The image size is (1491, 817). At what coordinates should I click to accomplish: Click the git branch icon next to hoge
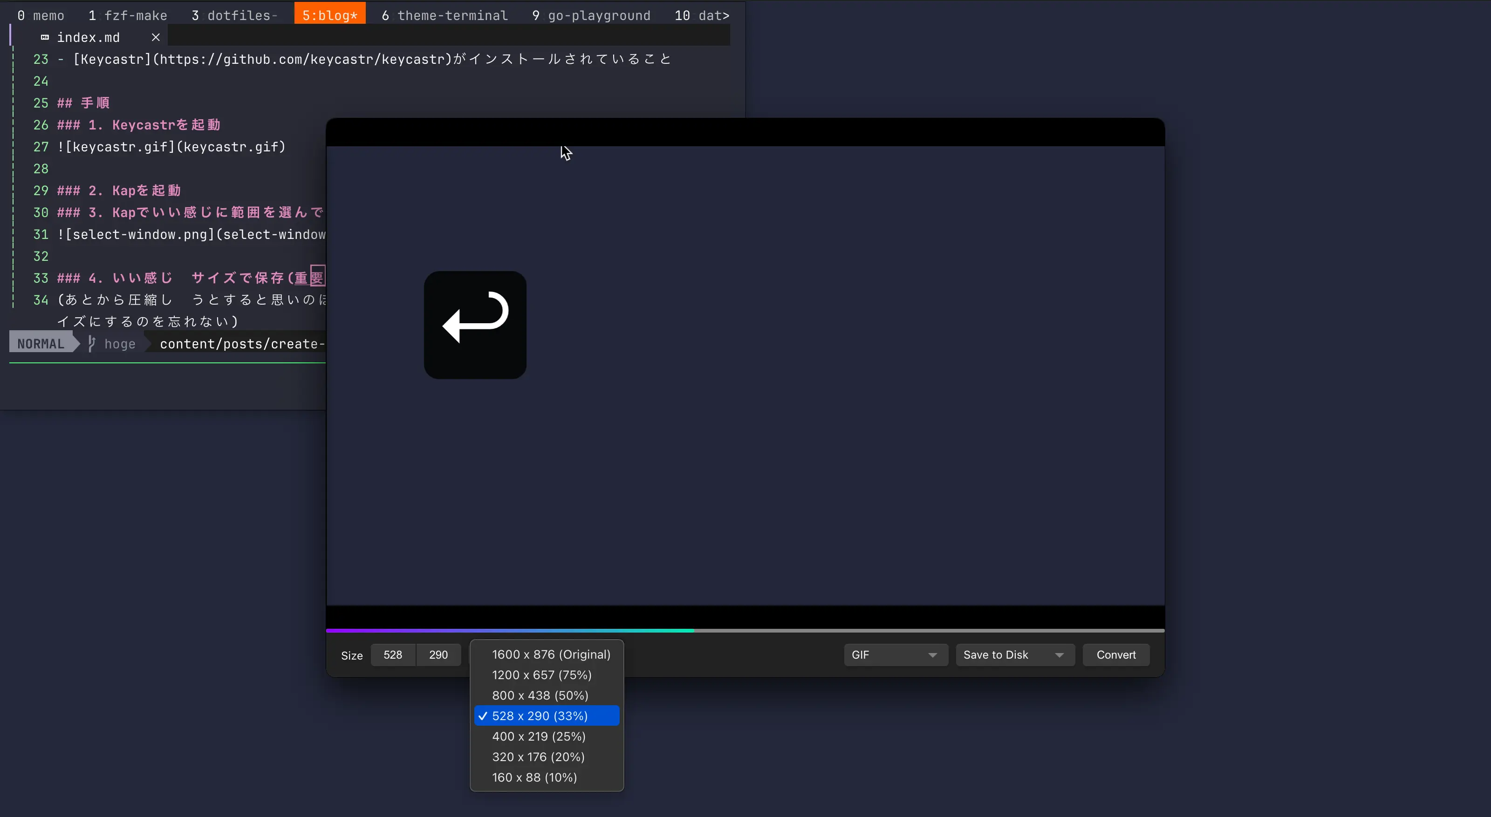91,344
